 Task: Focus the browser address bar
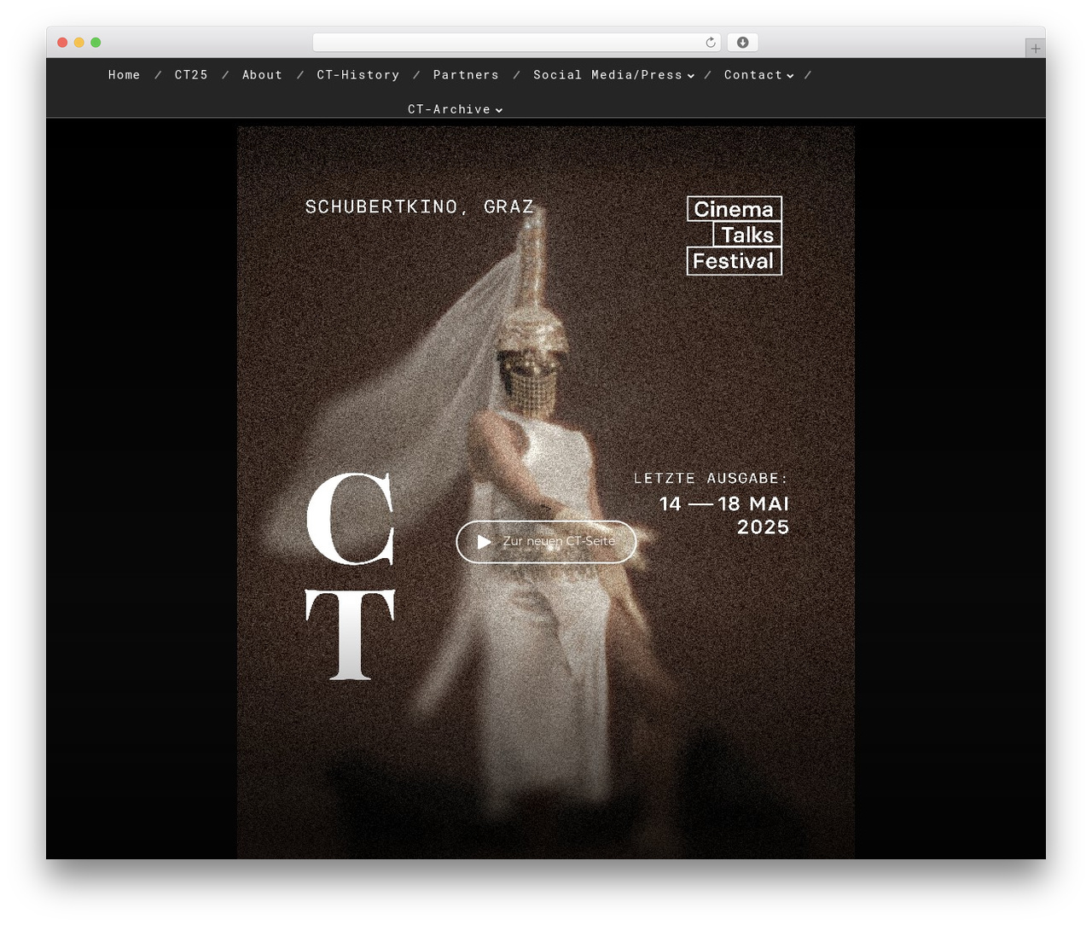[516, 42]
